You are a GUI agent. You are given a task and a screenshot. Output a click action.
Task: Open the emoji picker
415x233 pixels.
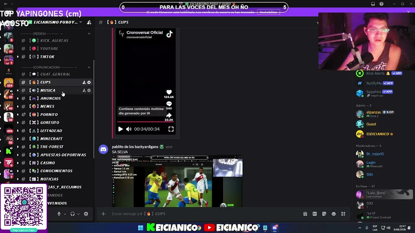point(334,214)
